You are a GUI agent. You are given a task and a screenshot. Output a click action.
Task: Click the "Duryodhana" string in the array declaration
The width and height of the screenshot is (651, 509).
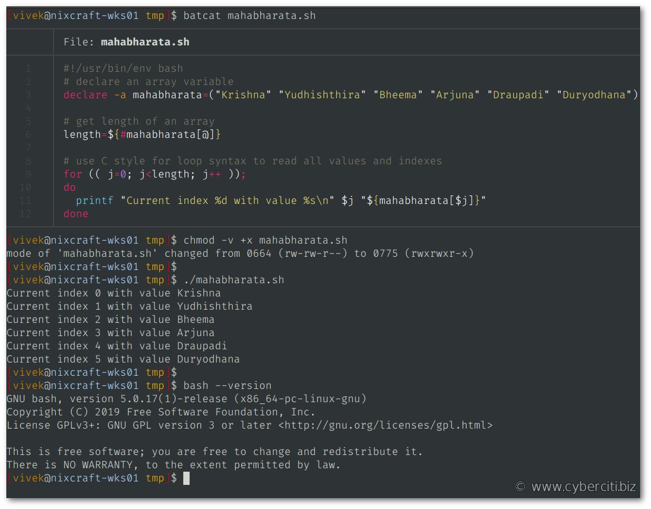click(594, 95)
